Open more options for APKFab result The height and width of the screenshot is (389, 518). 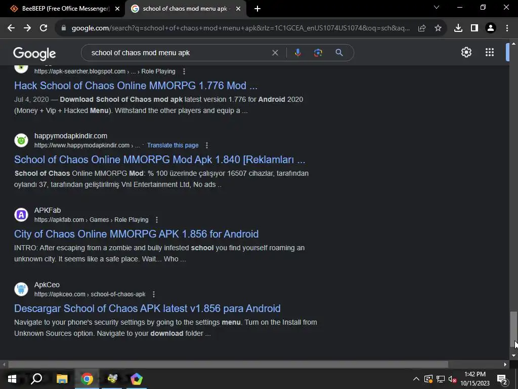click(157, 220)
